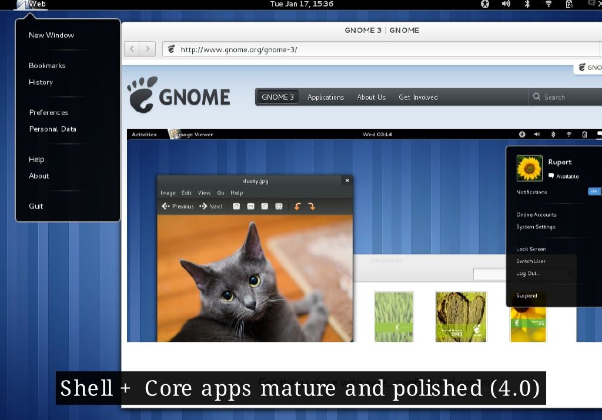Click Next in image viewer toolbar
This screenshot has height=420, width=602.
(x=211, y=206)
